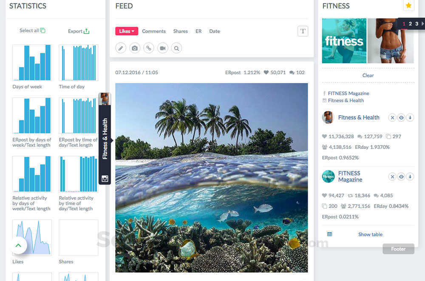
Task: Click the ERday 1.9370% value
Action: [x=372, y=147]
